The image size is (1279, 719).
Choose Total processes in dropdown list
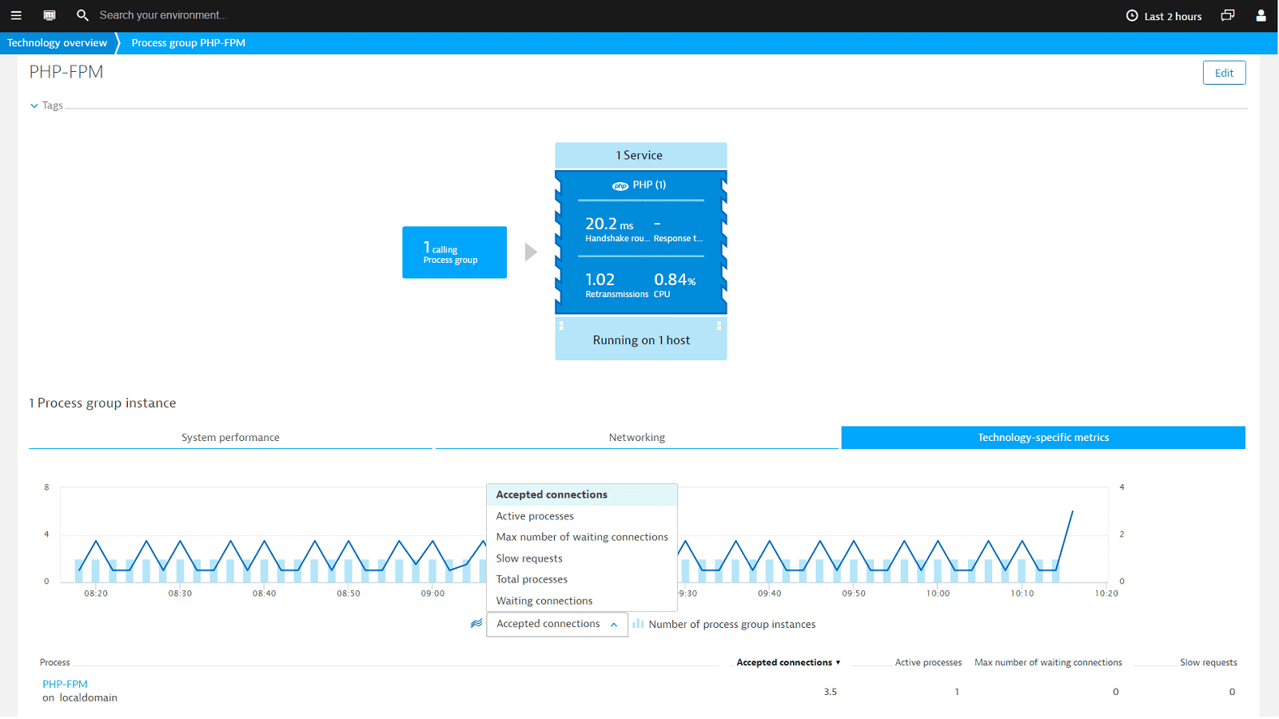[582, 579]
